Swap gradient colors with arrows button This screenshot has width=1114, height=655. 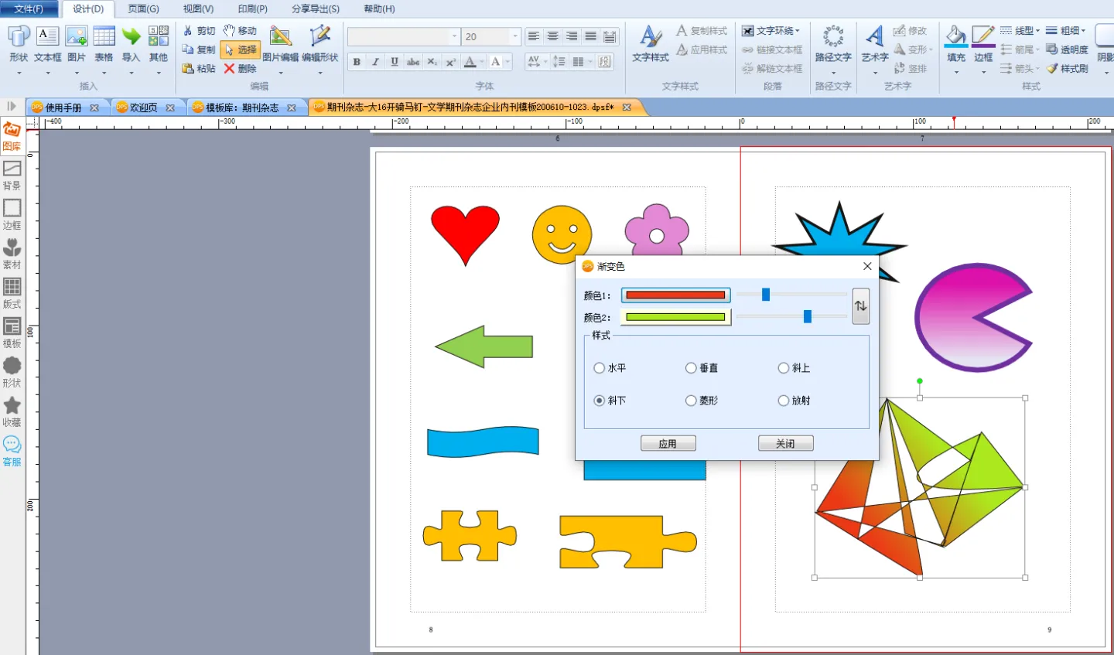860,306
